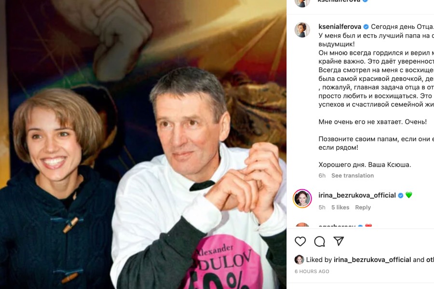This screenshot has width=434, height=289.
Task: Open irina_bezrukova_official commenter username
Action: click(357, 195)
